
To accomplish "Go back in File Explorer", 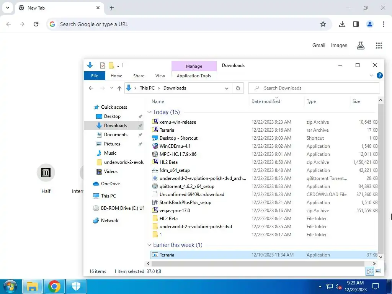I will pos(91,88).
